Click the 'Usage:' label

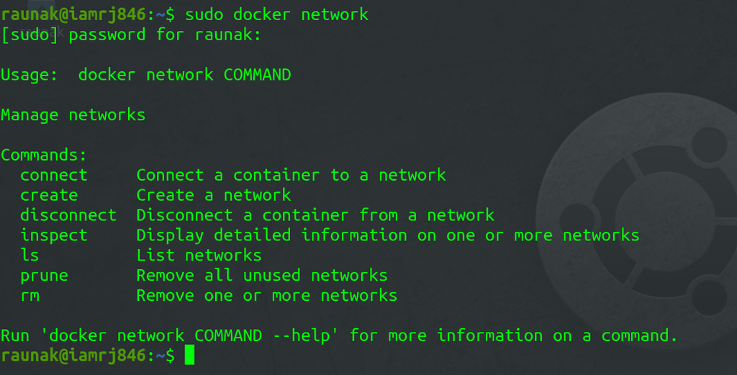[29, 75]
